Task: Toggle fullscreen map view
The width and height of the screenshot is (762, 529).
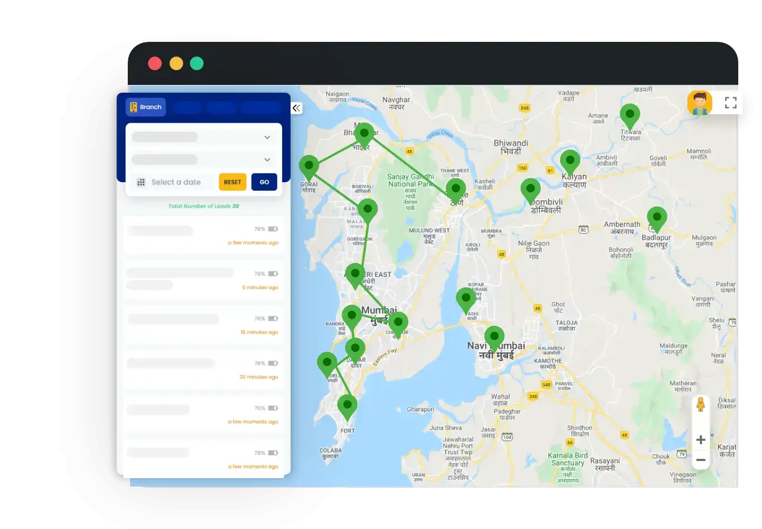Action: tap(731, 102)
